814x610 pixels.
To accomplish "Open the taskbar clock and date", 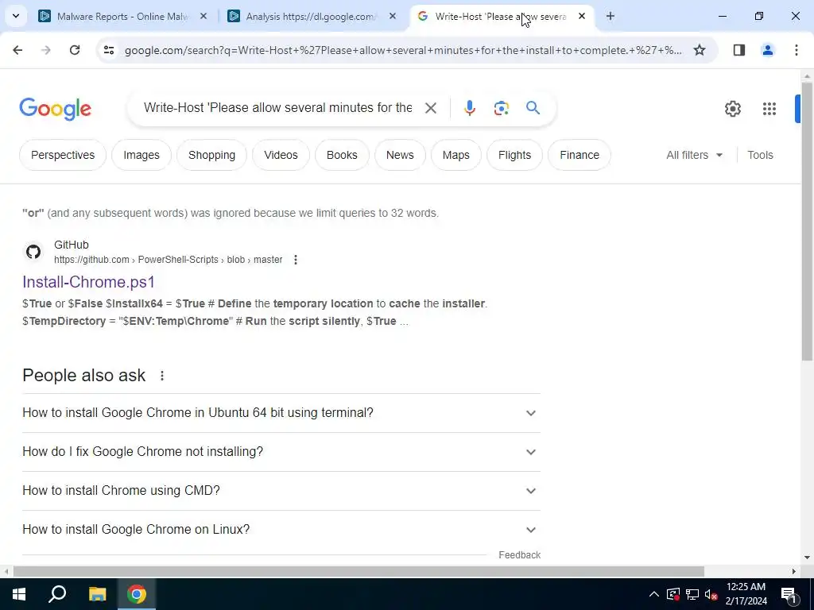I will pyautogui.click(x=746, y=594).
